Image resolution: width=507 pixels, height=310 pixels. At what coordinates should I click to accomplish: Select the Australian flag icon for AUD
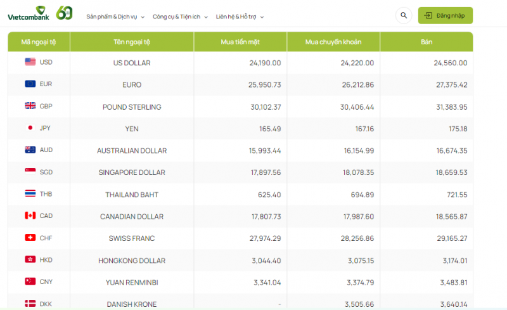point(30,150)
